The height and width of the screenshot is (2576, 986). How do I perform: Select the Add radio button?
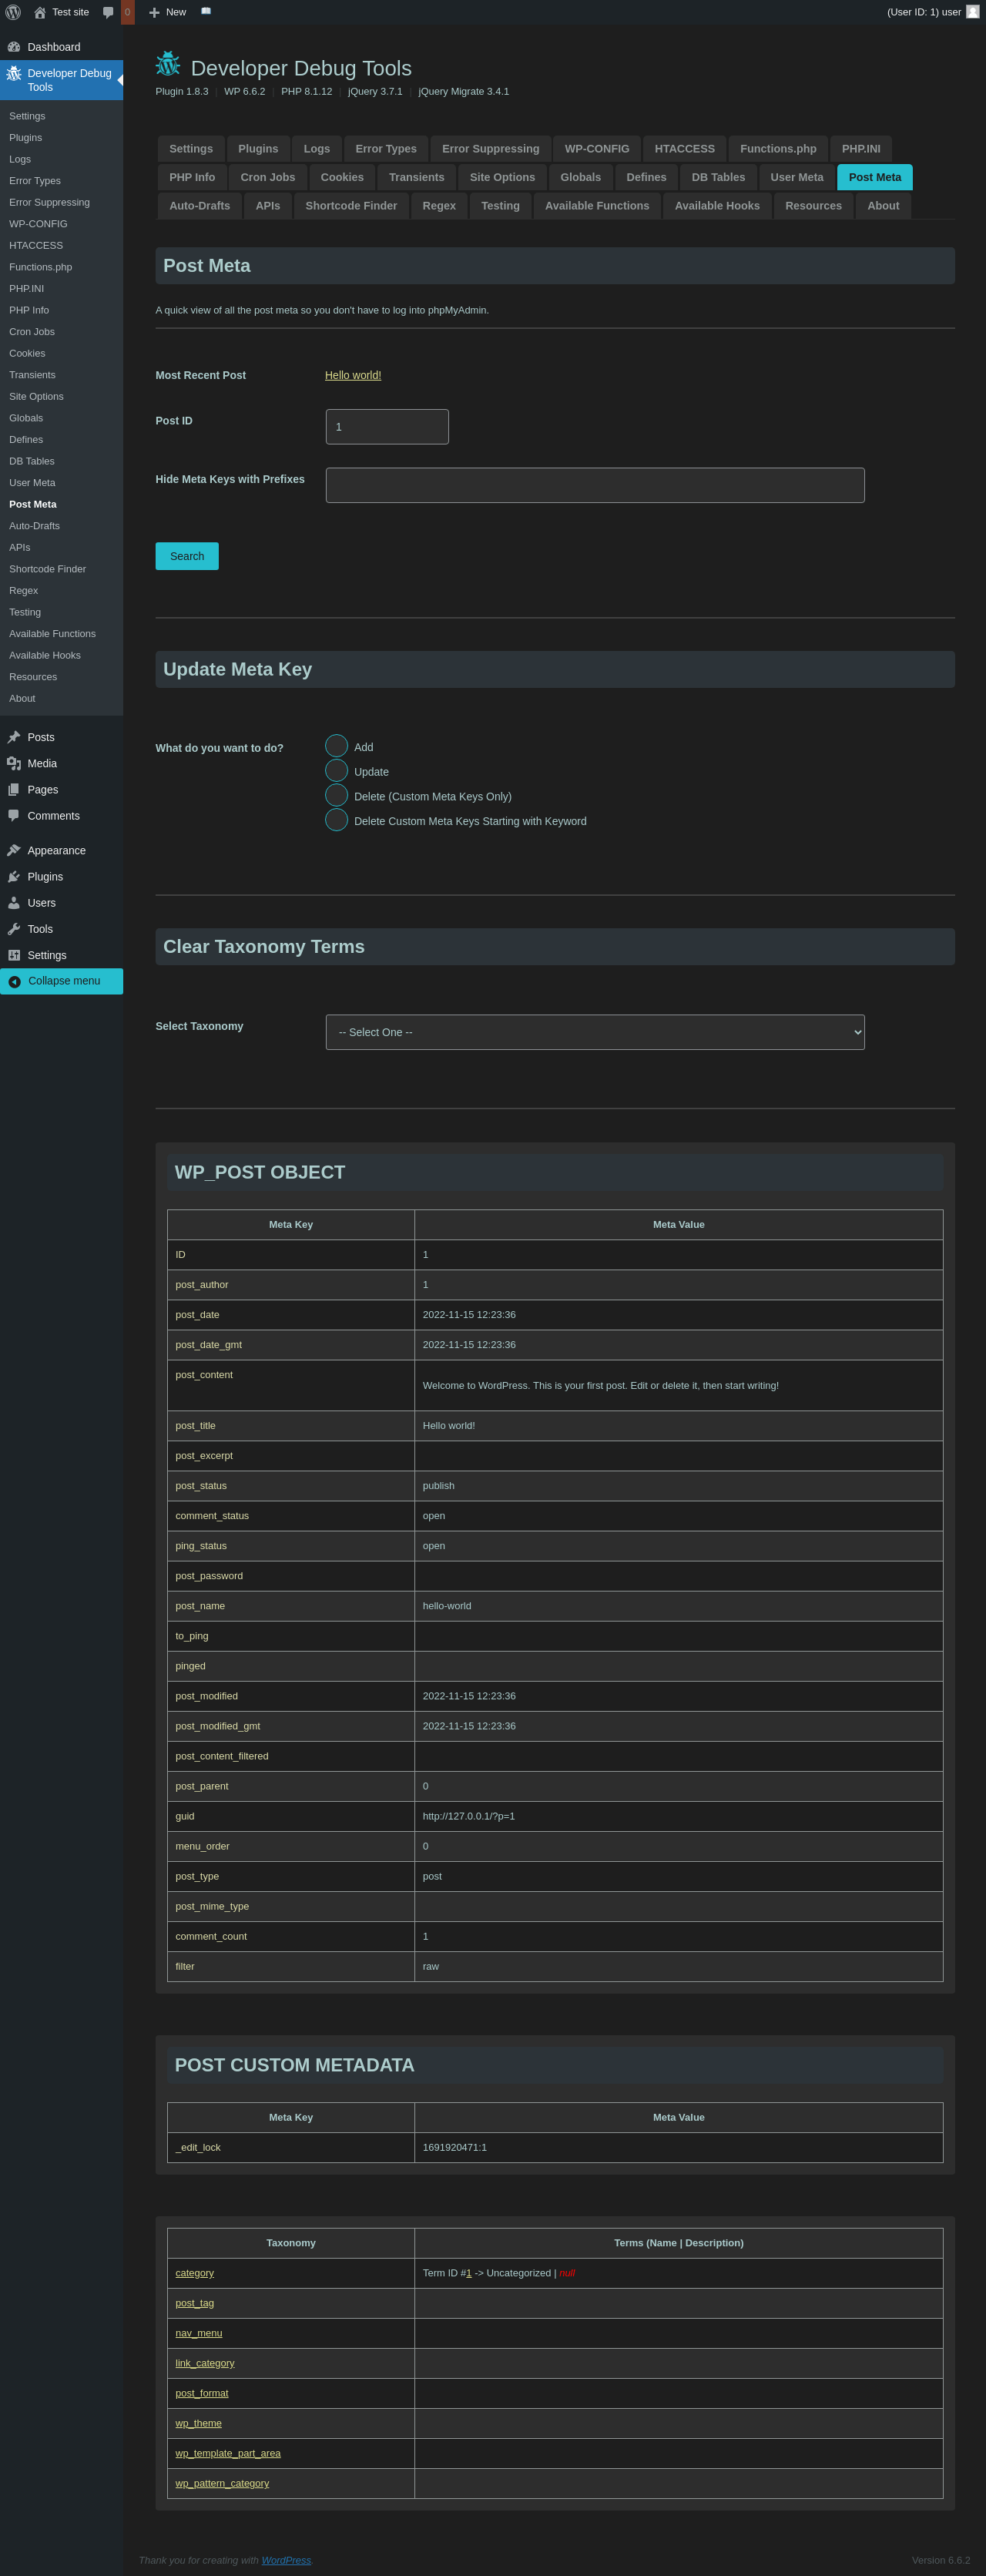pos(337,746)
